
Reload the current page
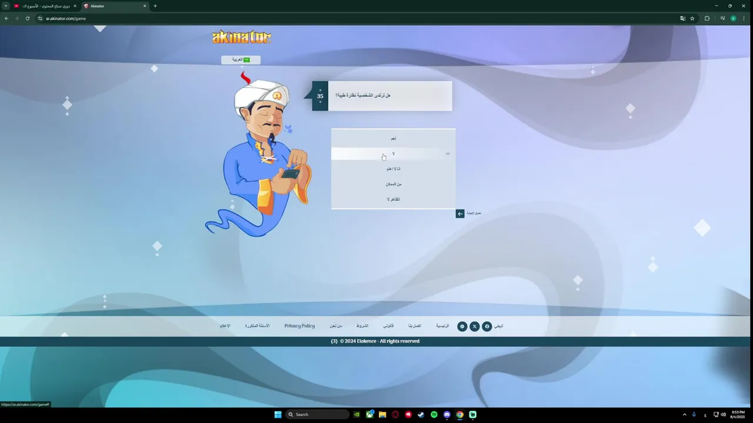click(x=27, y=18)
